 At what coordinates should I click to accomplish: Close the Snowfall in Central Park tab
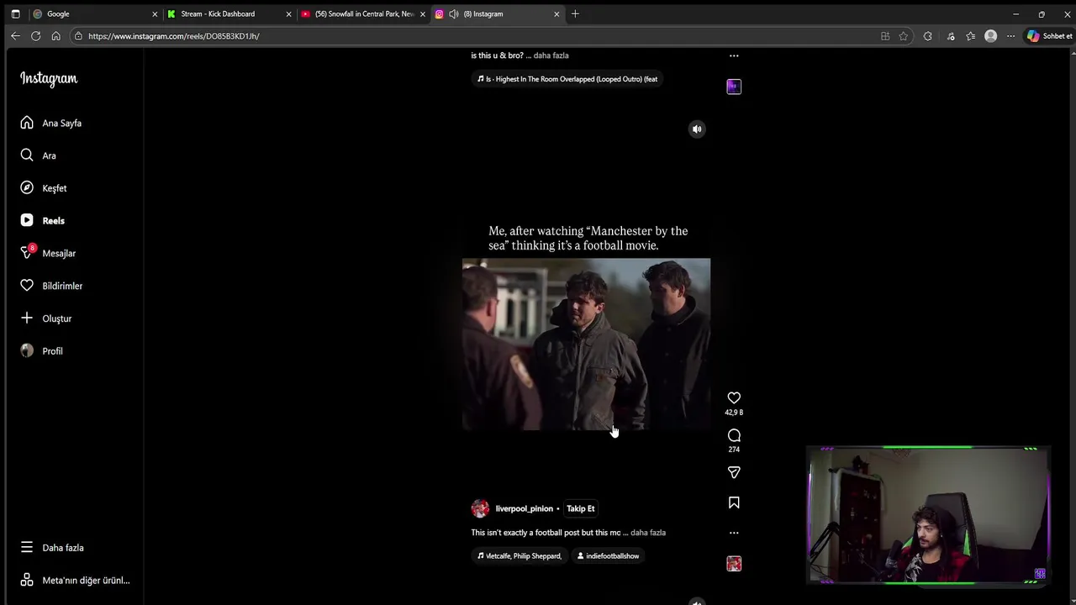pos(423,14)
